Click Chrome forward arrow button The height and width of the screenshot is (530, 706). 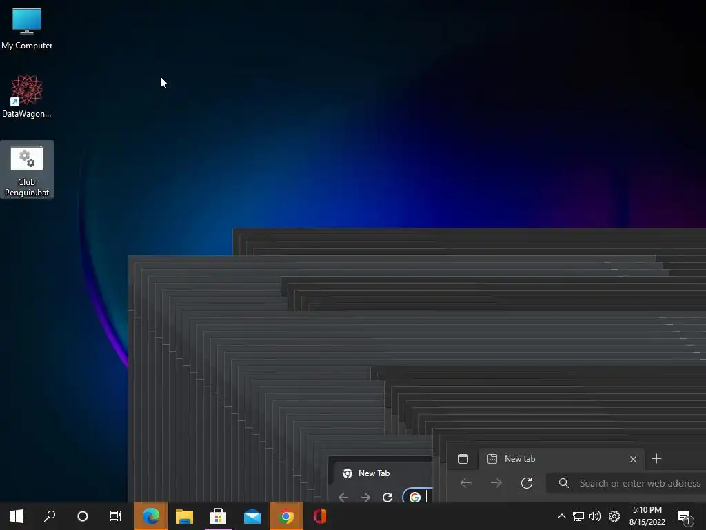[x=365, y=498]
